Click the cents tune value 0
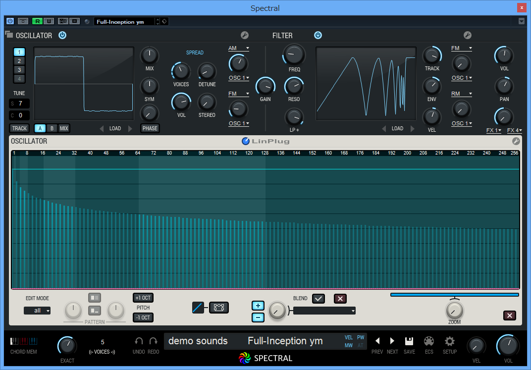Screen dimensions: 531x370 click(x=20, y=115)
